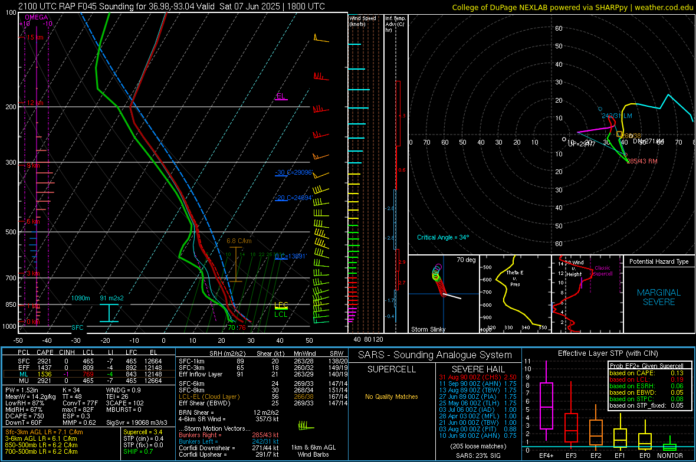This screenshot has width=696, height=462.
Task: Select the MU parcel row in the table
Action: [x=89, y=381]
